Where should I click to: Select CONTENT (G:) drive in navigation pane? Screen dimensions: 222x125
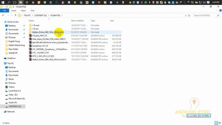pyautogui.click(x=15, y=107)
